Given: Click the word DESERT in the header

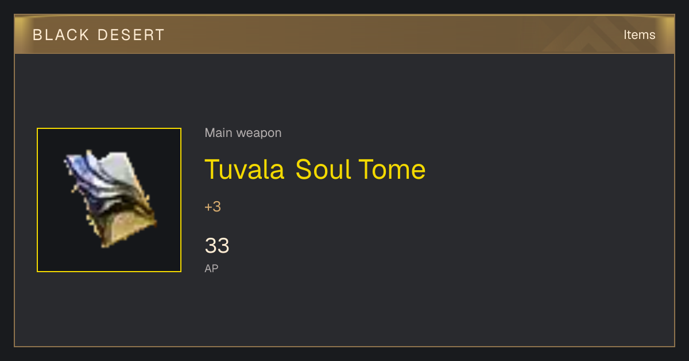Looking at the screenshot, I should (x=131, y=35).
